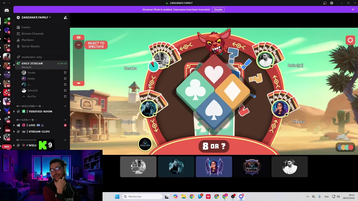The width and height of the screenshot is (358, 201).
Task: Show hidden system tray icons chevron
Action: coord(307,197)
